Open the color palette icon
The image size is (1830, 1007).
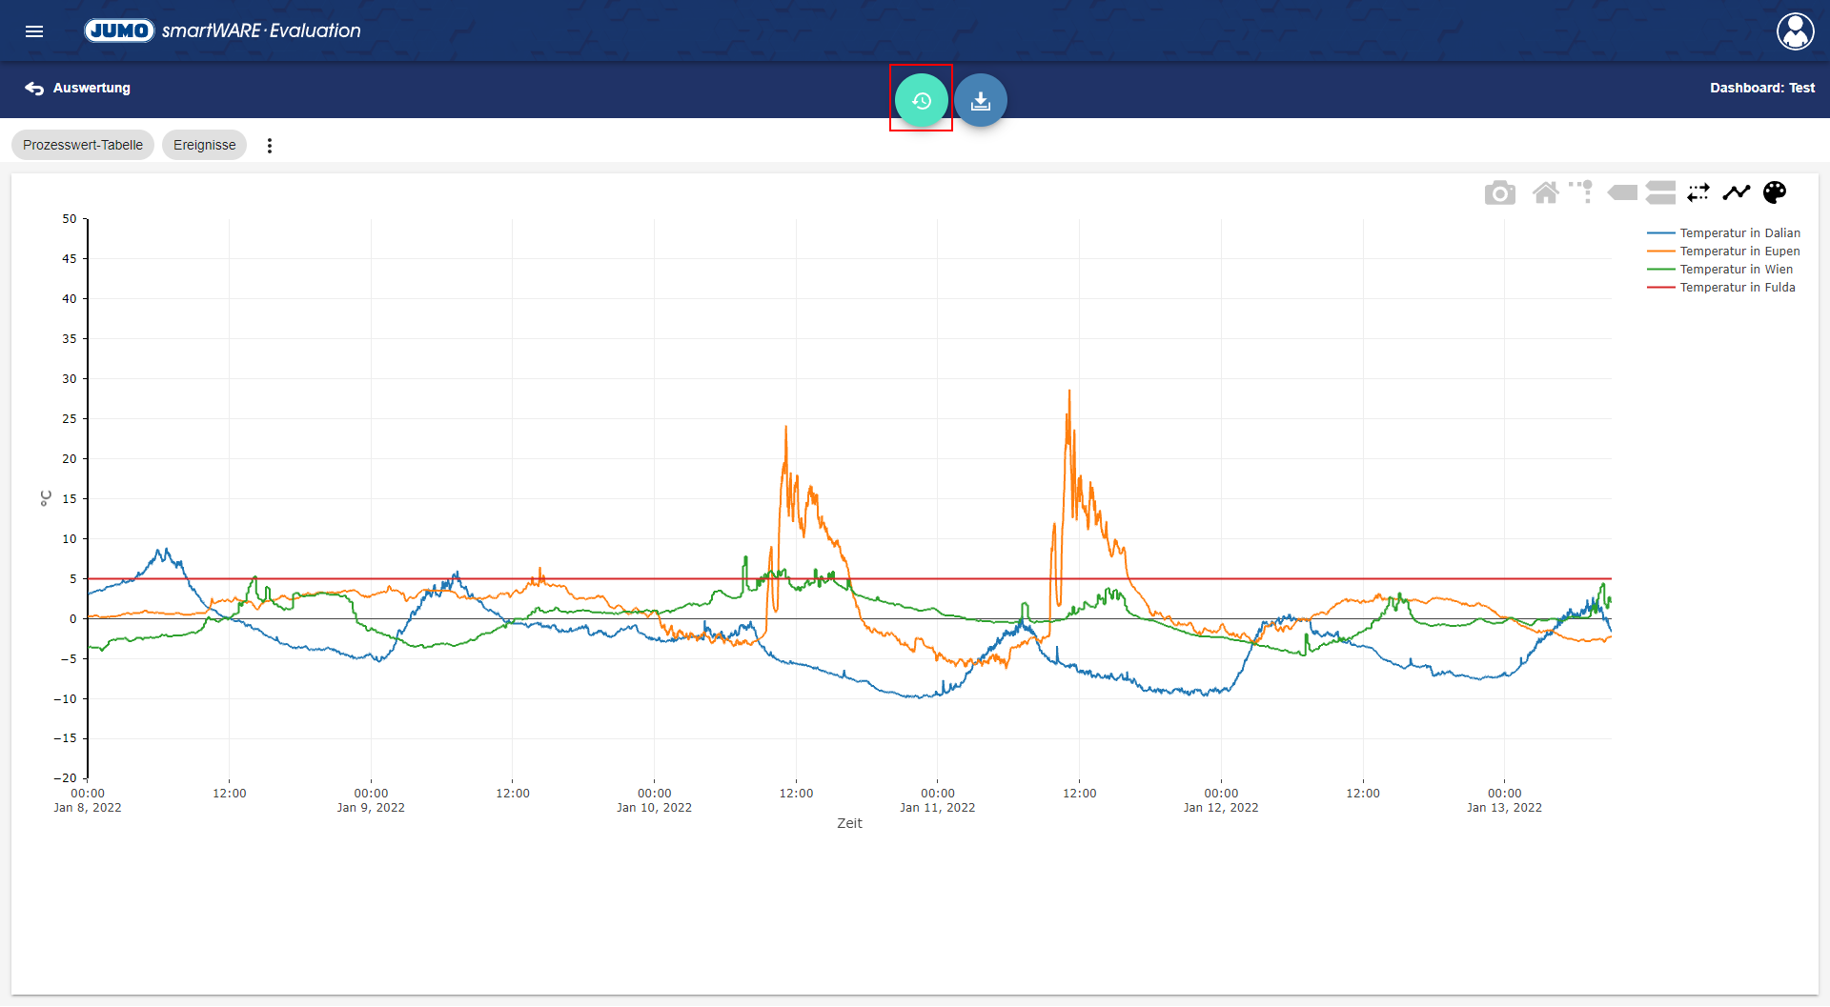click(x=1775, y=193)
